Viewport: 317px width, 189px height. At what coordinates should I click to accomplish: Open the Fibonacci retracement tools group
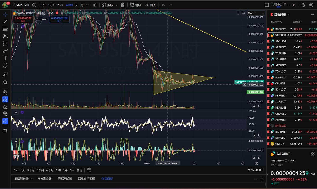(x=5, y=29)
